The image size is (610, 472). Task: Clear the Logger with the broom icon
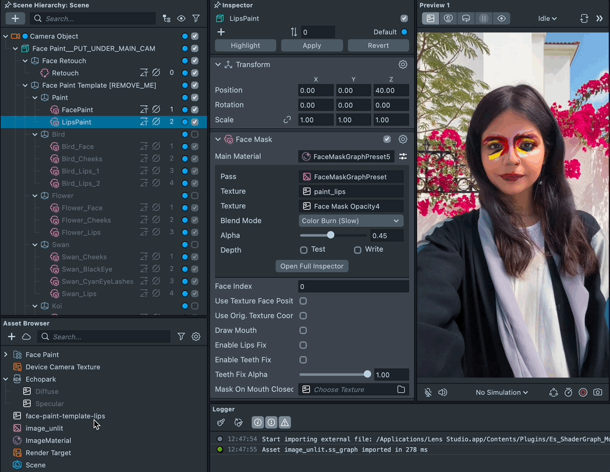coord(221,422)
